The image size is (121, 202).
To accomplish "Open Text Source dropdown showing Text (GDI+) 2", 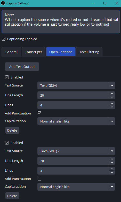I will point(76,151).
